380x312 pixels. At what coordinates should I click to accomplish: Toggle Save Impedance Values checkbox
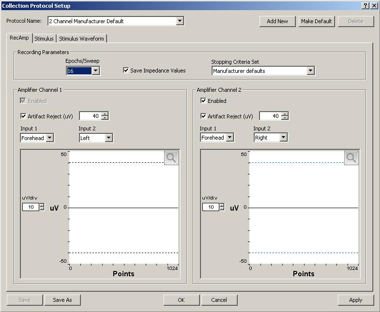[x=126, y=71]
